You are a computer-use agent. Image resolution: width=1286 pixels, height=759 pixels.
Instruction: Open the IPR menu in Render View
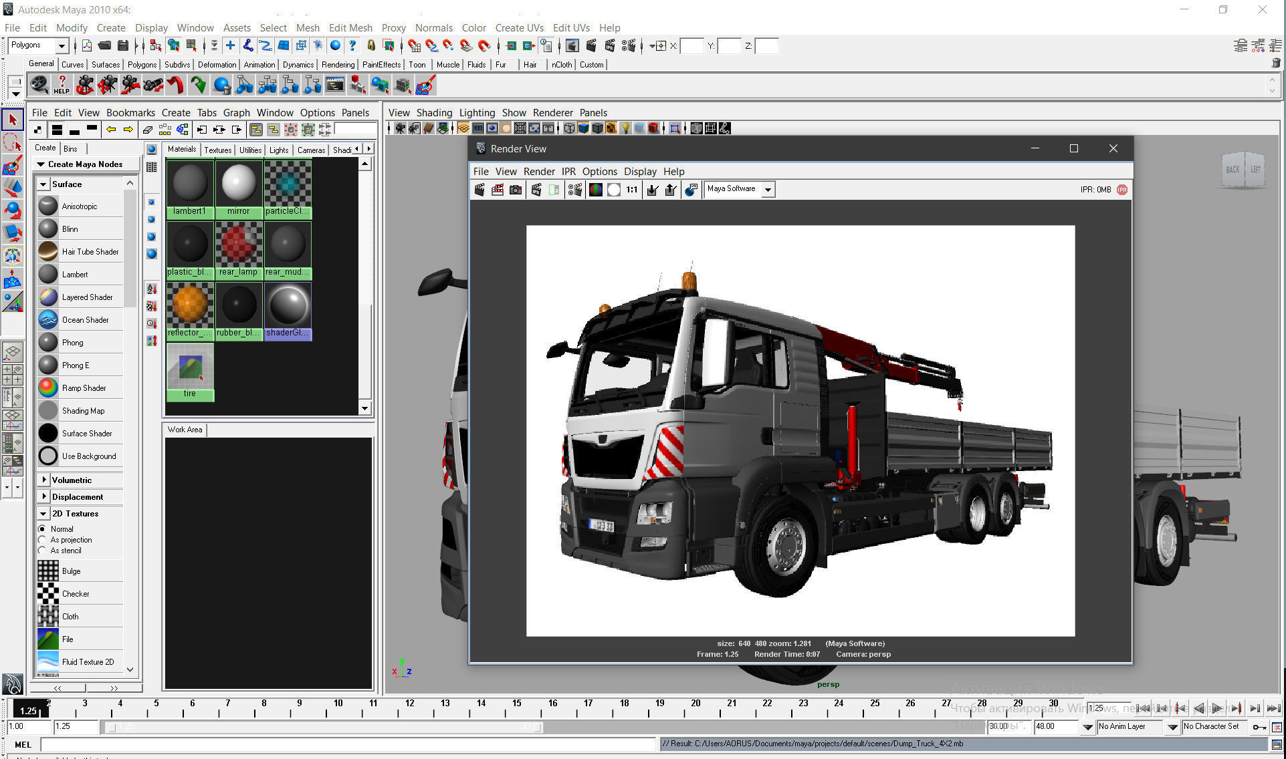coord(568,171)
